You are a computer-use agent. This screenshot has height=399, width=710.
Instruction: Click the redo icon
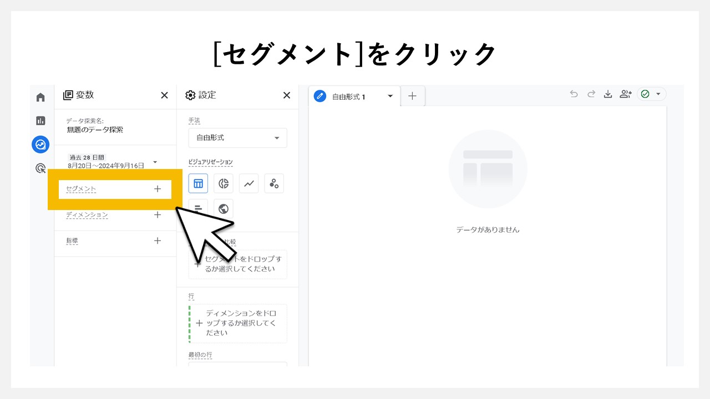tap(591, 94)
